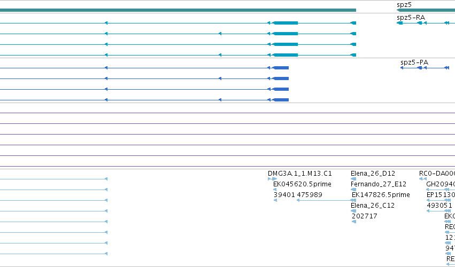The height and width of the screenshot is (267, 455).
Task: Open the spz5-PA protein label
Action: click(x=414, y=62)
